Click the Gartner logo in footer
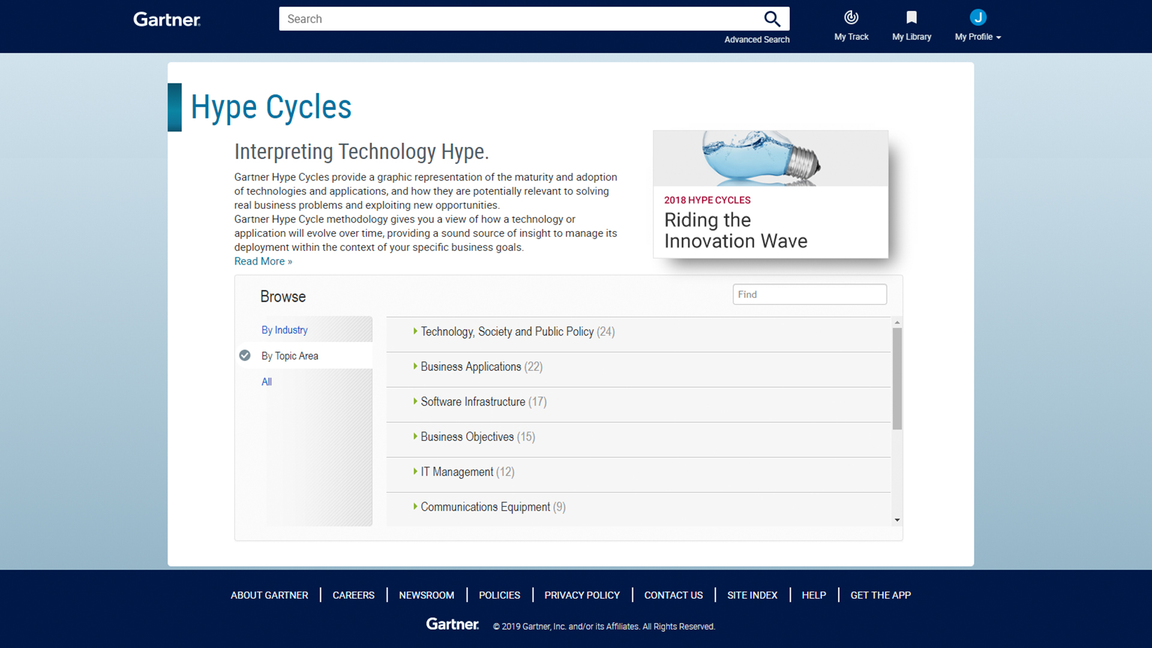The height and width of the screenshot is (648, 1152). point(452,624)
